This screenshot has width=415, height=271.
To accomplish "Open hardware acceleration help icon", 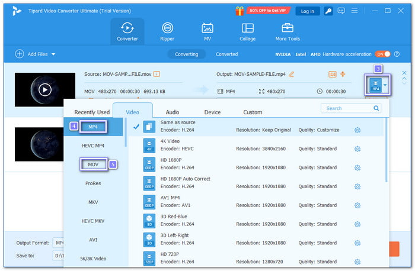I will point(397,54).
